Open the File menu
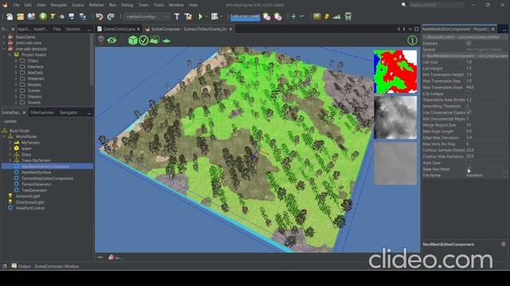This screenshot has height=286, width=510. coord(16,5)
